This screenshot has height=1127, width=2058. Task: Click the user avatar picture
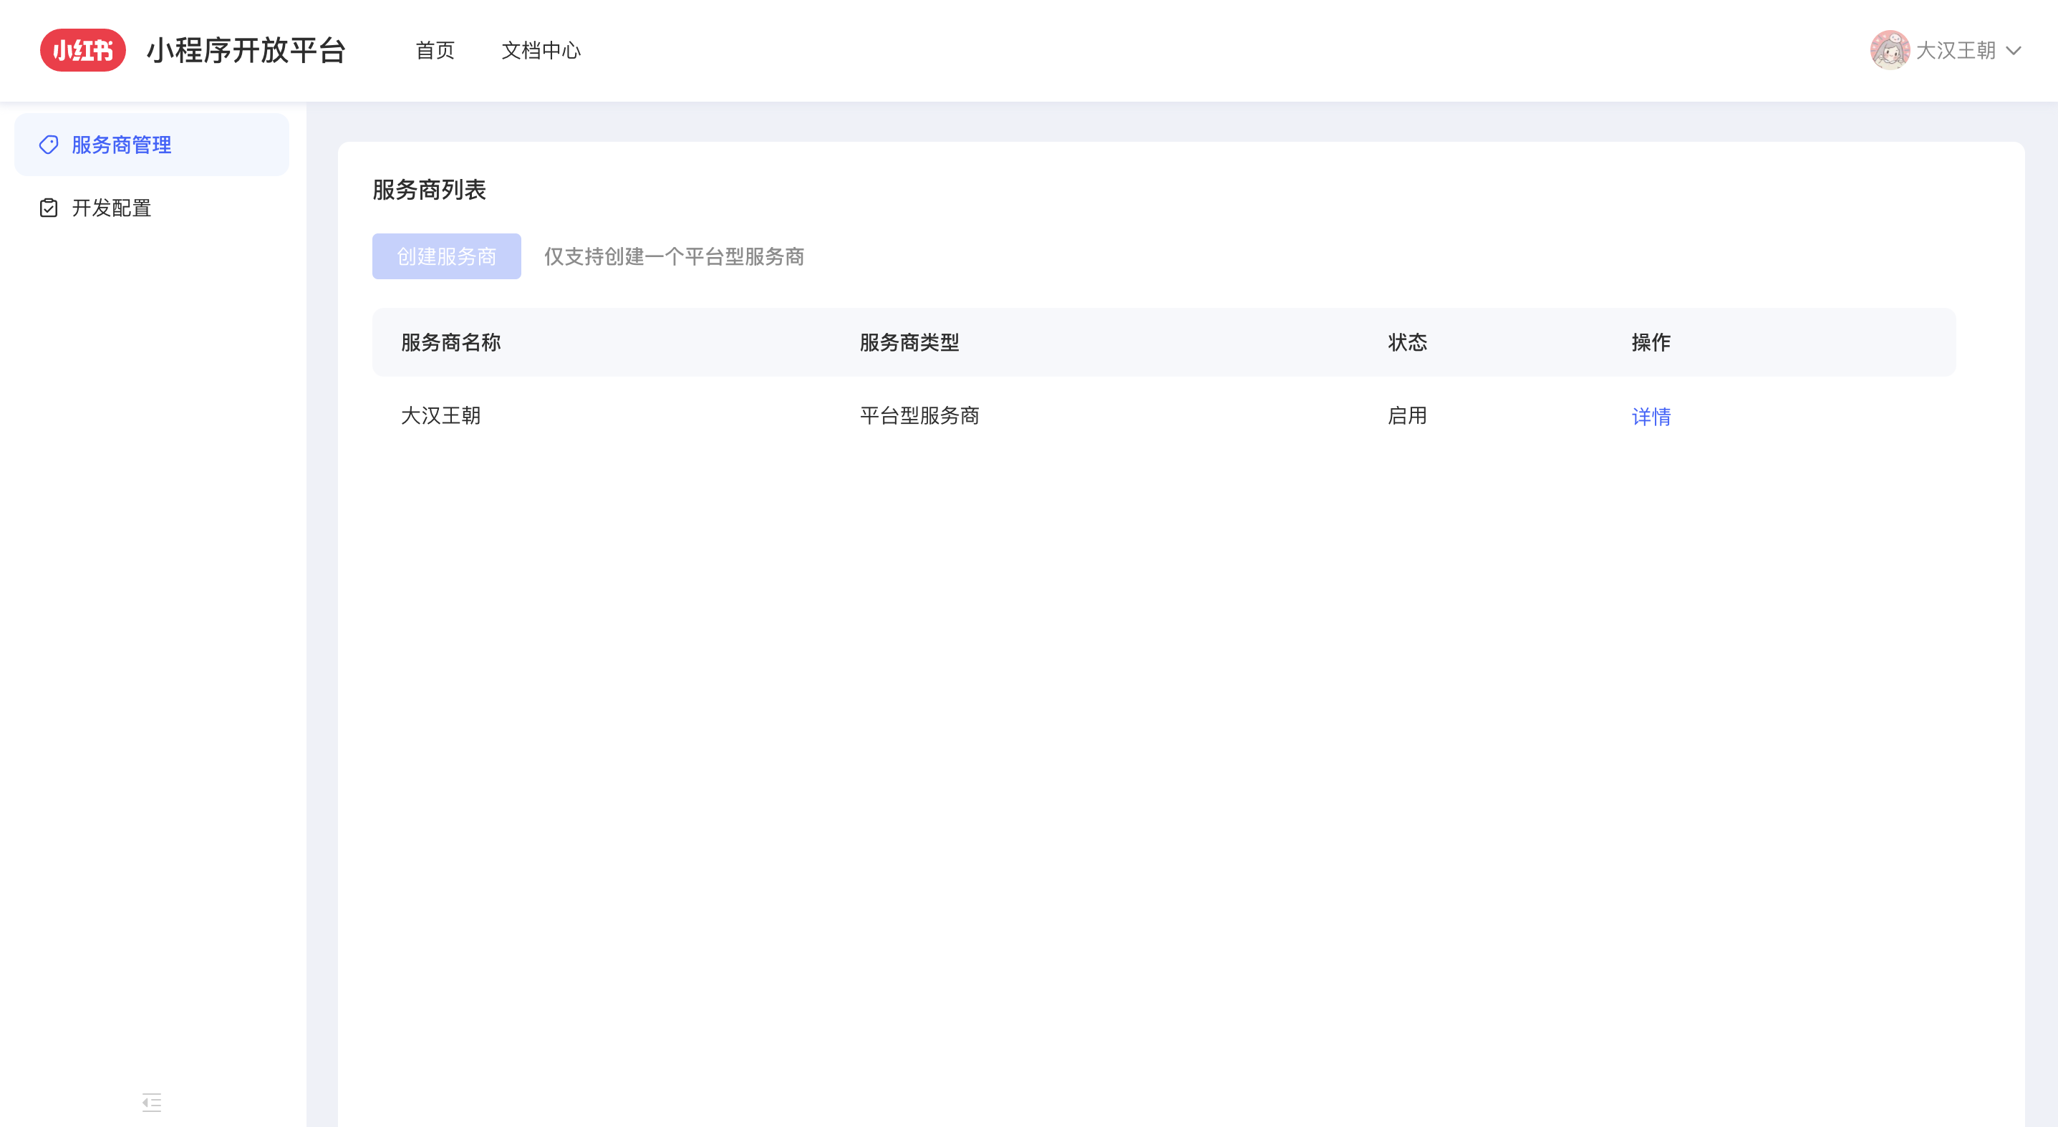point(1890,50)
